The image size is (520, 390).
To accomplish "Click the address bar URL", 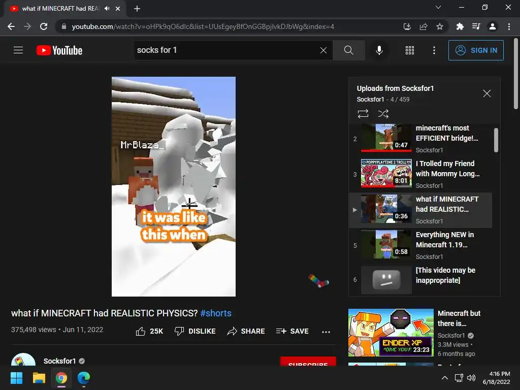I will tap(203, 26).
